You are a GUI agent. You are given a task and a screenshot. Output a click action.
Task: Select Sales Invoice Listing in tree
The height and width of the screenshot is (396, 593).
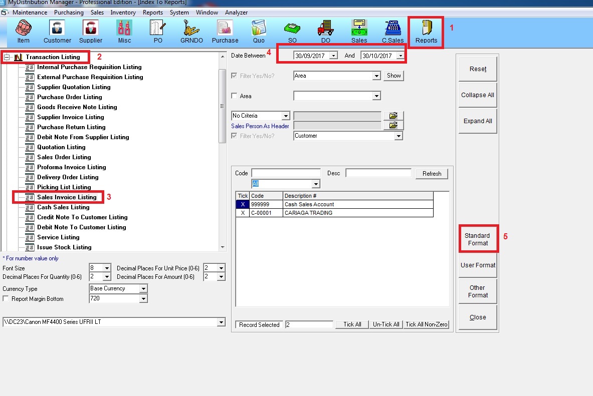click(67, 197)
